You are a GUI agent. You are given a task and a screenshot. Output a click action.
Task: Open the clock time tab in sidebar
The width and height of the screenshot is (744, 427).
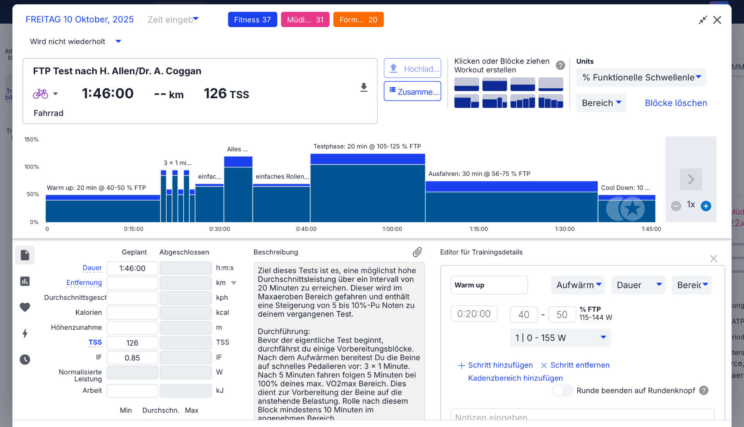pyautogui.click(x=25, y=360)
